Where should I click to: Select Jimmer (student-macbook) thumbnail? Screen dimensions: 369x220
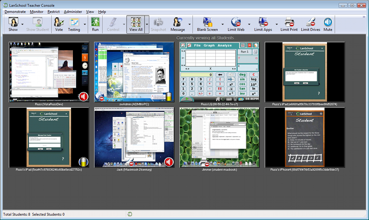220,137
